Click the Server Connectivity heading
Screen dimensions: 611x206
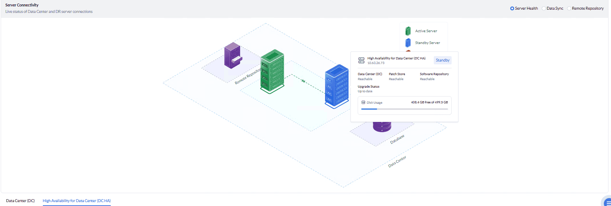point(22,5)
